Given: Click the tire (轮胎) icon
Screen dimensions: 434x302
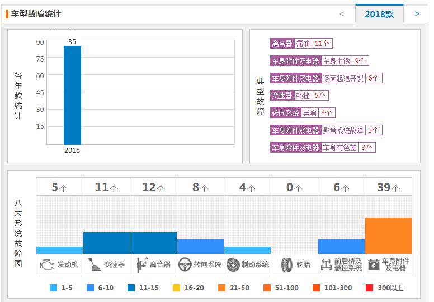Looking at the screenshot, I should (286, 265).
